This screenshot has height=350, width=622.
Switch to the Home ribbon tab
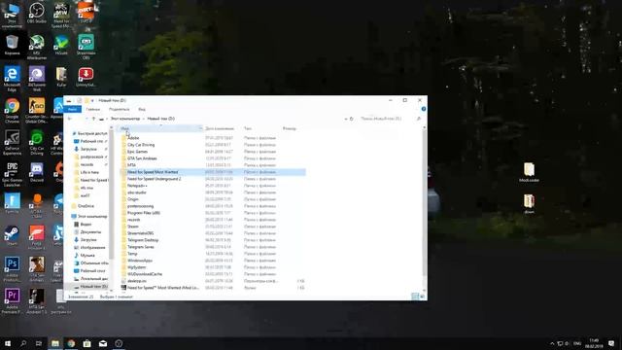coord(93,109)
